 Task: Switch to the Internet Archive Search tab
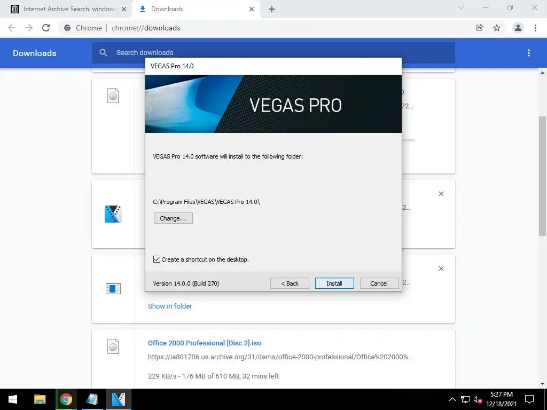tap(68, 9)
